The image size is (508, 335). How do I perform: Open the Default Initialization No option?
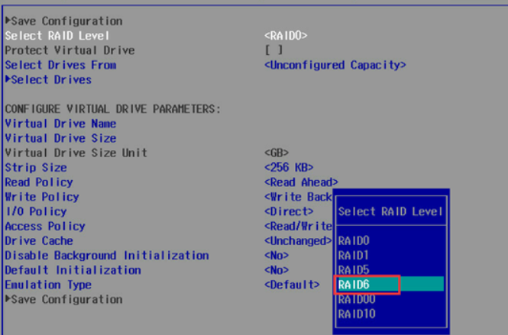[x=276, y=270]
